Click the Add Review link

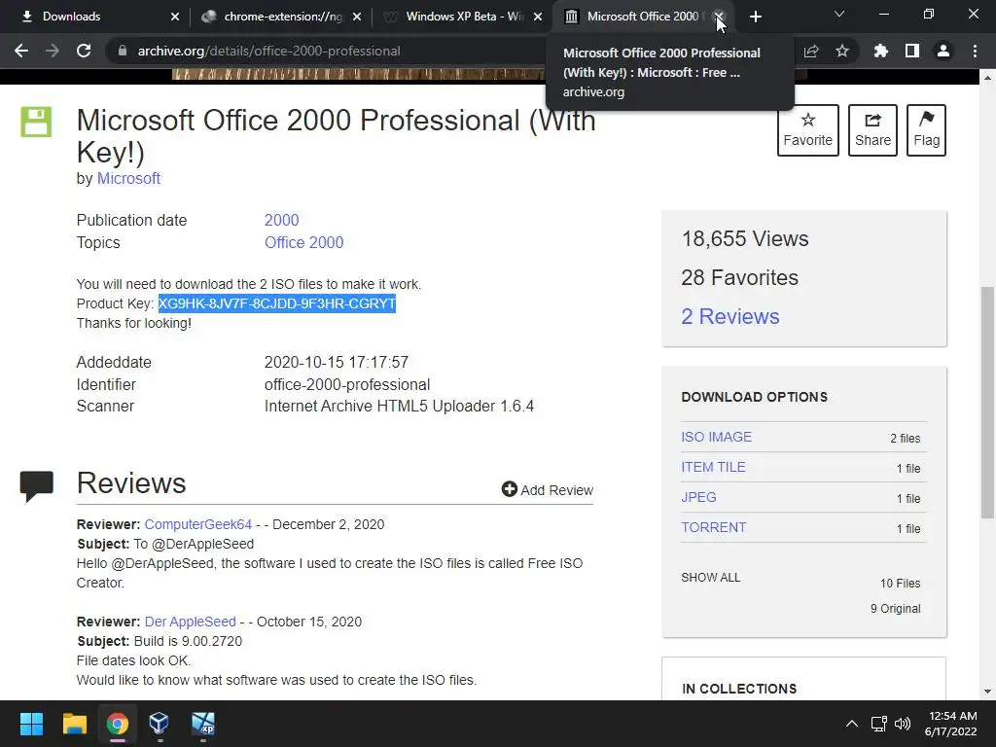[x=547, y=490]
